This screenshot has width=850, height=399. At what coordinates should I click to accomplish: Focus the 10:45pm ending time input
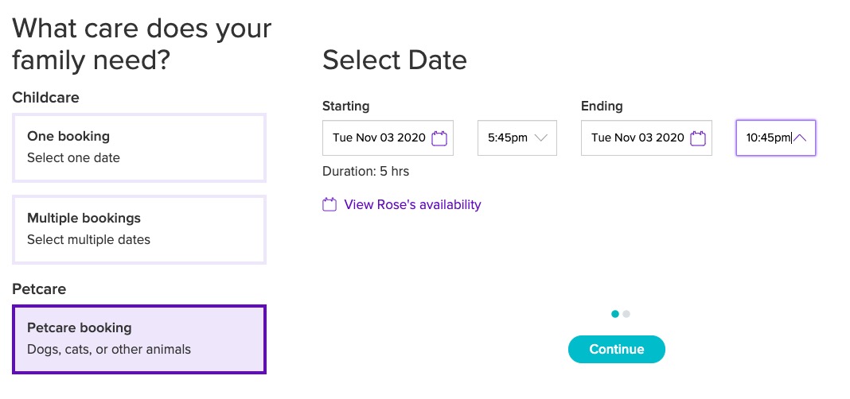coord(776,138)
